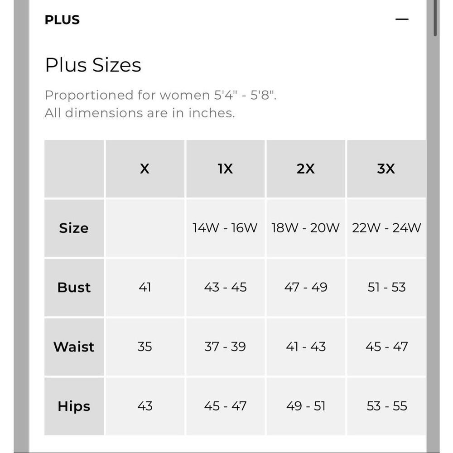The height and width of the screenshot is (453, 453).
Task: Click the 14W - 16W size cell
Action: coord(225,228)
